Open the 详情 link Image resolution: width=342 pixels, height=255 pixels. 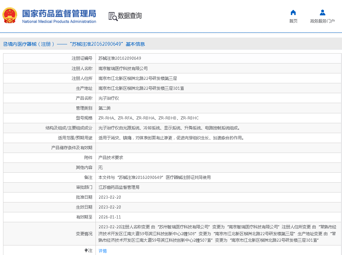(103, 251)
